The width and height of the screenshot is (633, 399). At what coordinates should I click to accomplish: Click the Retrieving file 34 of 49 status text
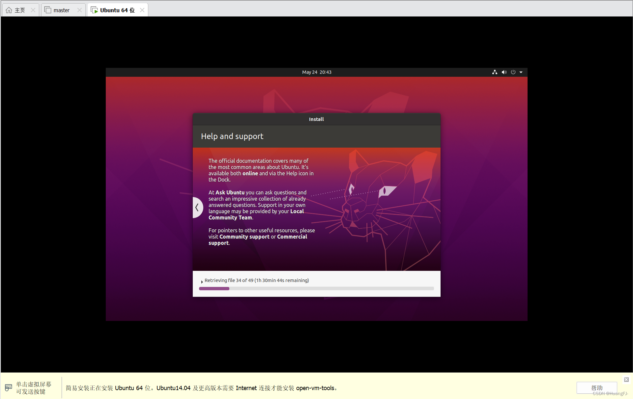point(257,280)
